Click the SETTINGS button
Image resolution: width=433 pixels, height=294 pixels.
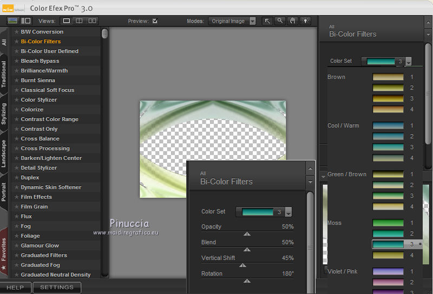(57, 288)
